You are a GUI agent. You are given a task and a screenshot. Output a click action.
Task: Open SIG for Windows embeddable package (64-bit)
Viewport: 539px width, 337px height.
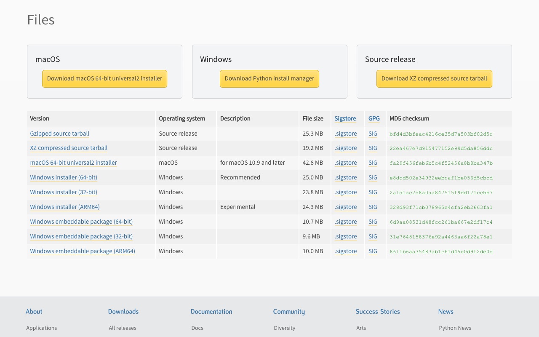(373, 222)
